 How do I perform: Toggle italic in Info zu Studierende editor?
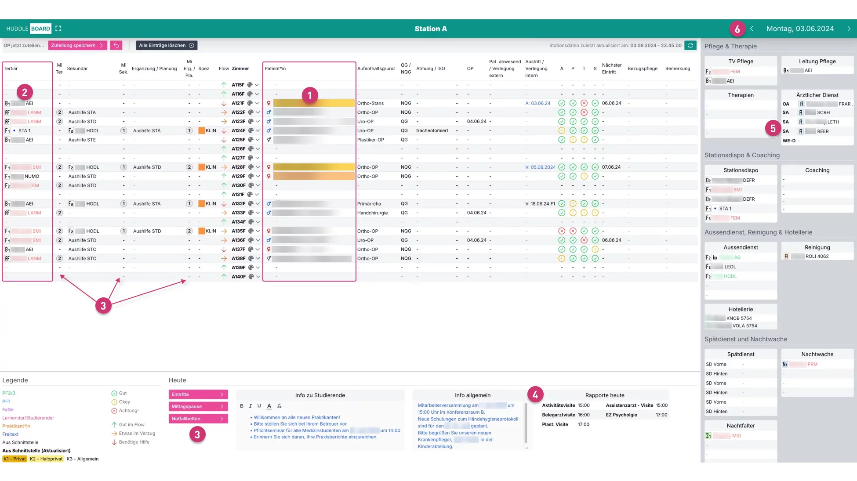pos(250,406)
